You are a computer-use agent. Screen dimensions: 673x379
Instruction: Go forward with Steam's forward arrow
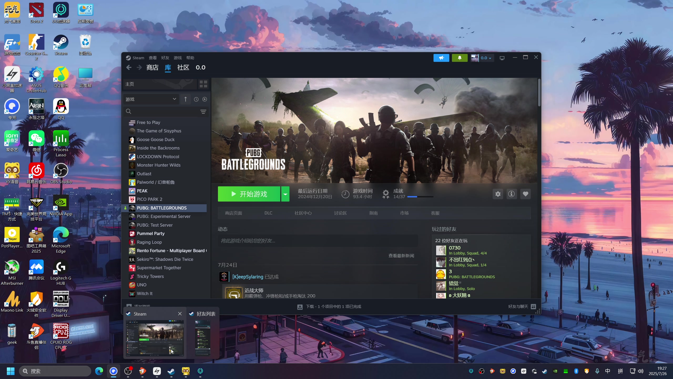pyautogui.click(x=139, y=68)
